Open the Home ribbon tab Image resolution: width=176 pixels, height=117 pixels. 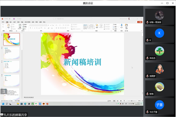point(7,22)
